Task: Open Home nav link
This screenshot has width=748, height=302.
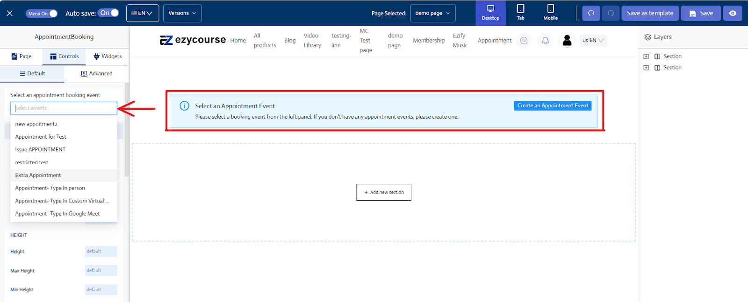Action: point(238,41)
